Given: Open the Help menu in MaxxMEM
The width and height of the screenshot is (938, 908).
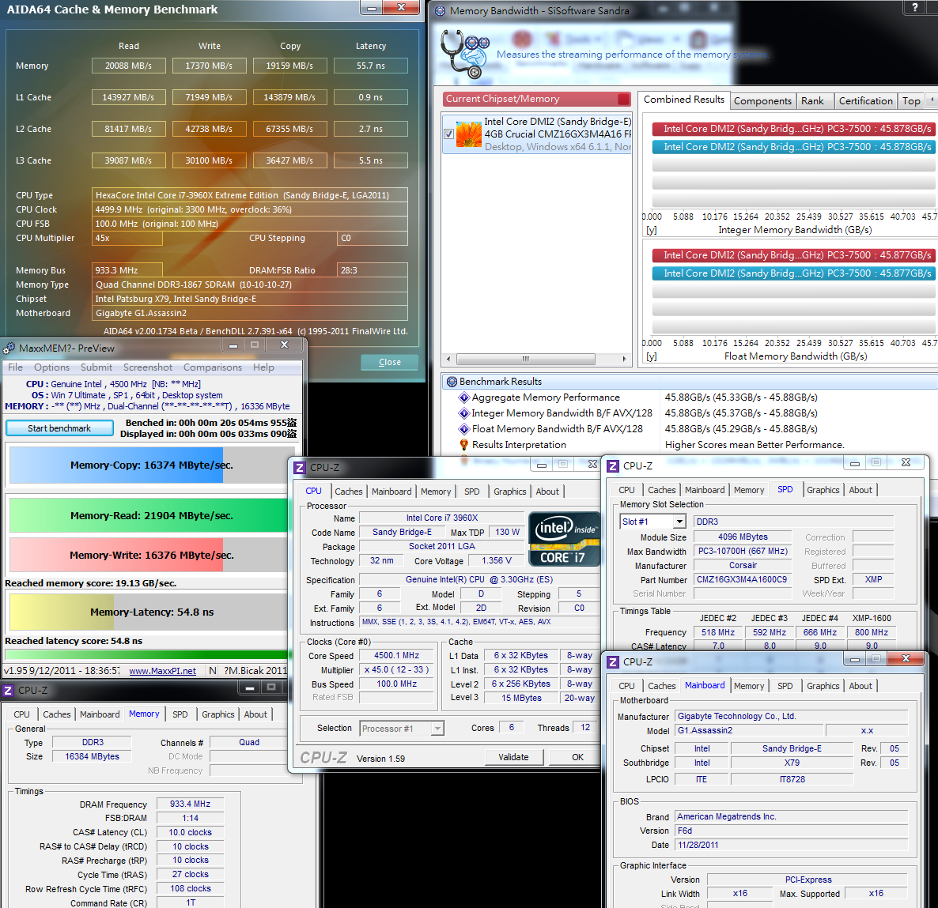Looking at the screenshot, I should pos(263,367).
